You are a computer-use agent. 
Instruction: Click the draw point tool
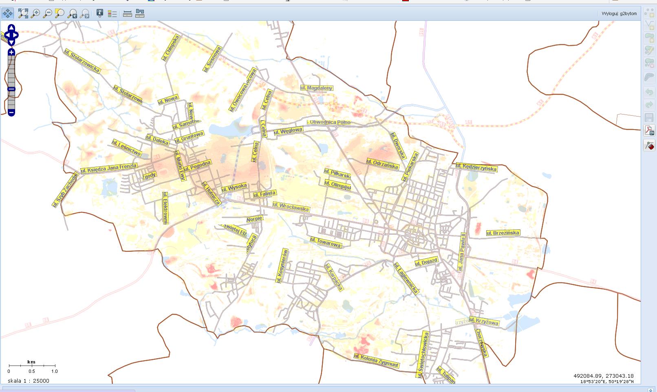[649, 13]
